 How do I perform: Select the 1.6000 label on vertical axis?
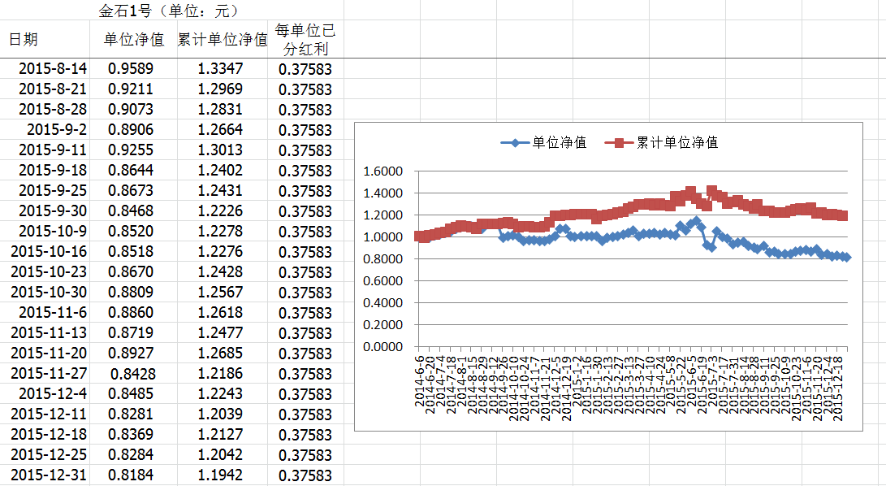tap(384, 171)
